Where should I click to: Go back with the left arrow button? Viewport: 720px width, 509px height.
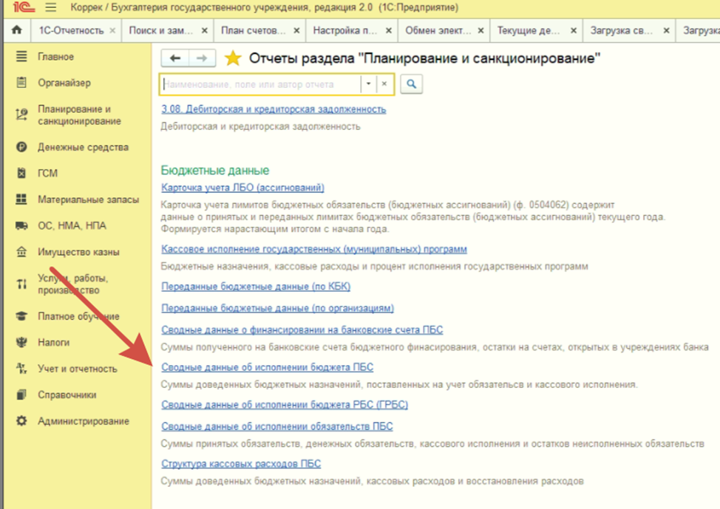(174, 58)
